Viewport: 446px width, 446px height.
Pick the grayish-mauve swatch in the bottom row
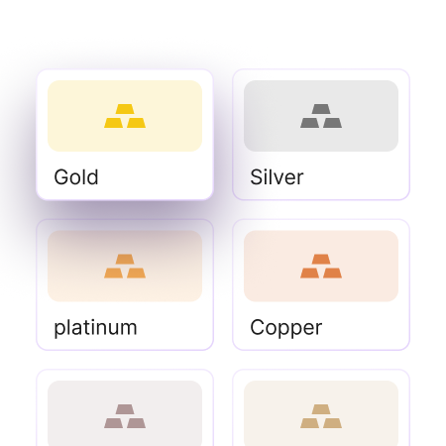coord(125,413)
